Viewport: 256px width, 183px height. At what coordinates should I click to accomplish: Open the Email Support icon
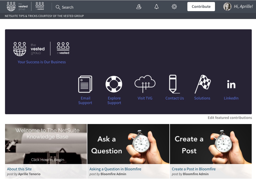pyautogui.click(x=85, y=84)
